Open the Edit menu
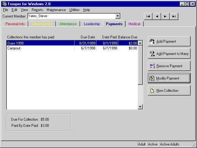 [x=14, y=10]
